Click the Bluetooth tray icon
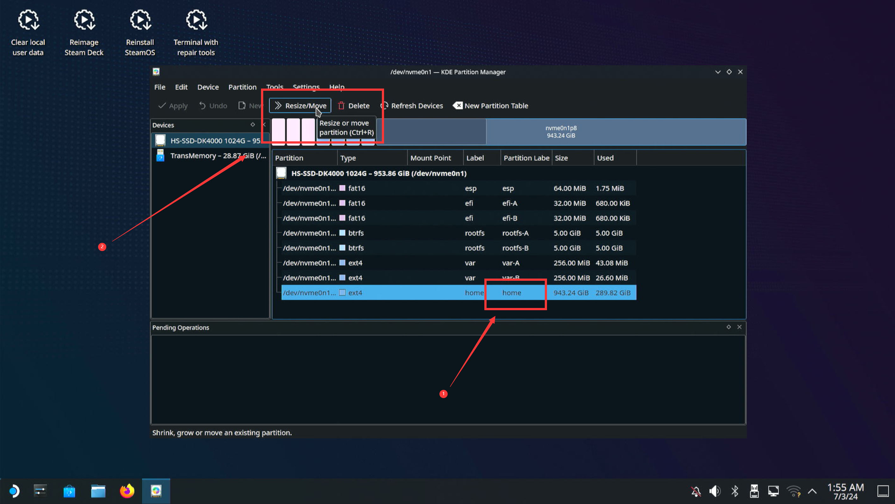 tap(735, 491)
